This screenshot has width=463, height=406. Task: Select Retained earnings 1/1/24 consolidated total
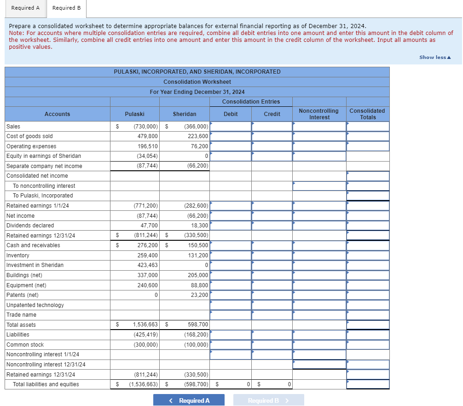point(368,205)
